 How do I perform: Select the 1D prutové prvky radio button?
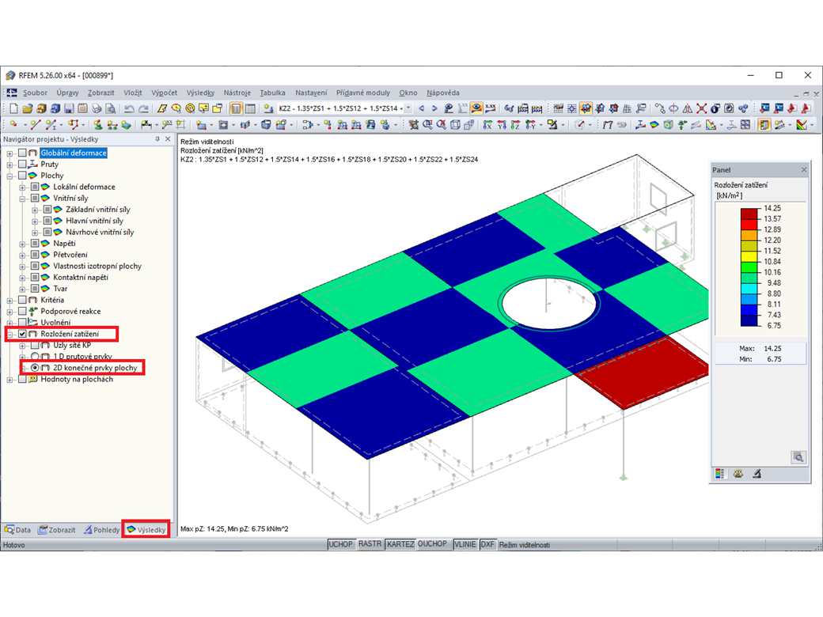pyautogui.click(x=35, y=356)
